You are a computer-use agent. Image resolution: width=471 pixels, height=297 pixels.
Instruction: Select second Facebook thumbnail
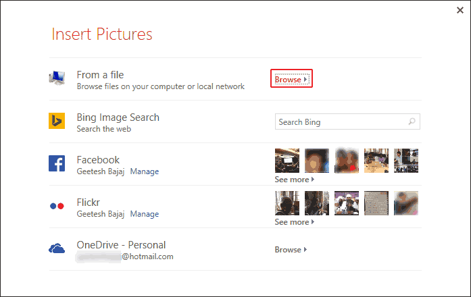point(317,161)
